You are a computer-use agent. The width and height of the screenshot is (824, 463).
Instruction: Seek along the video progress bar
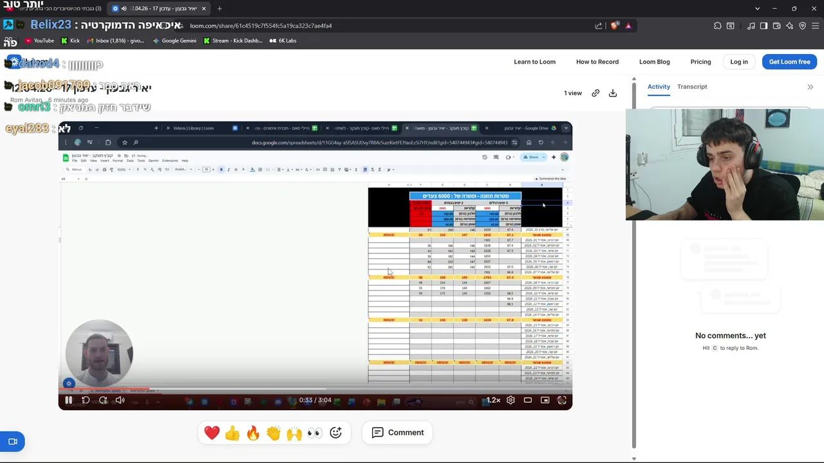[315, 389]
